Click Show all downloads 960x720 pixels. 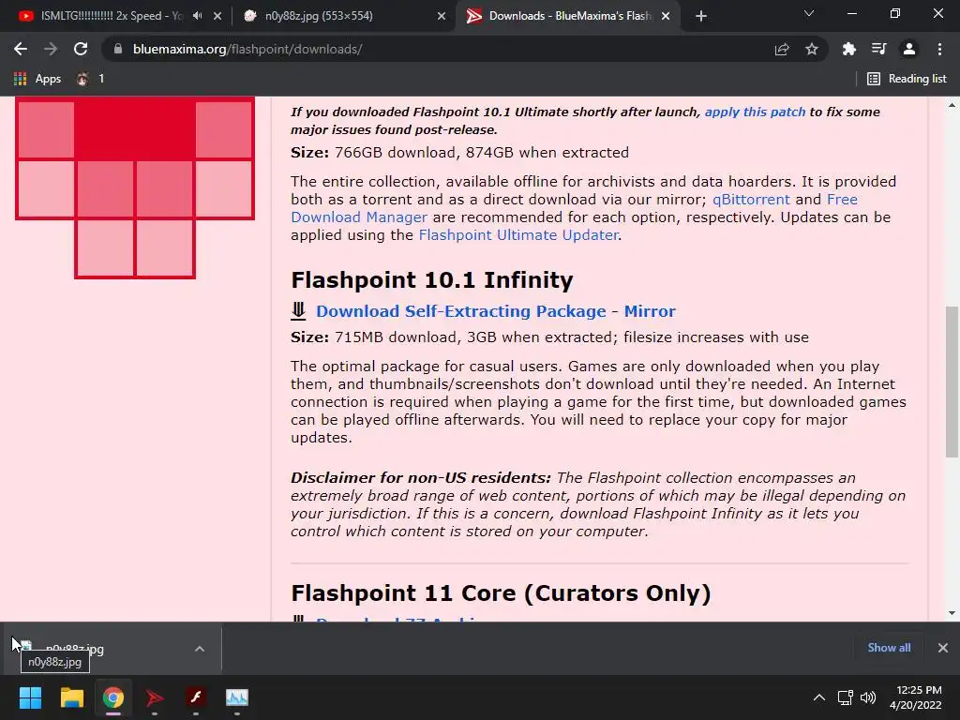click(889, 648)
